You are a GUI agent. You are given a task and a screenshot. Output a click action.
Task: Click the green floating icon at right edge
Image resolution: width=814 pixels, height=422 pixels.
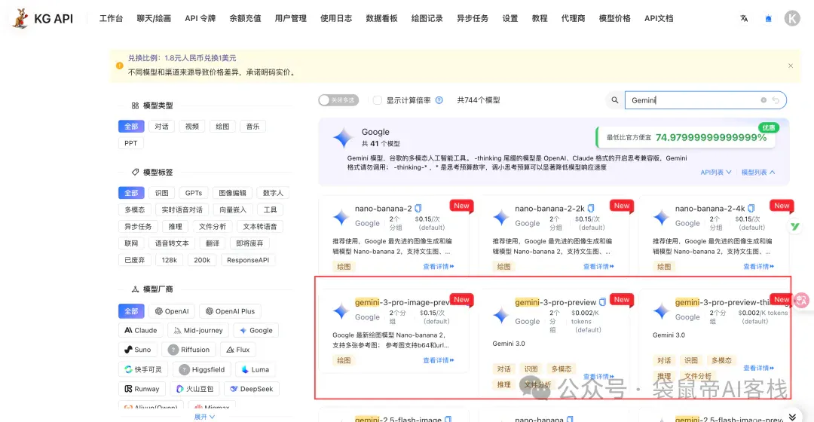tap(795, 226)
